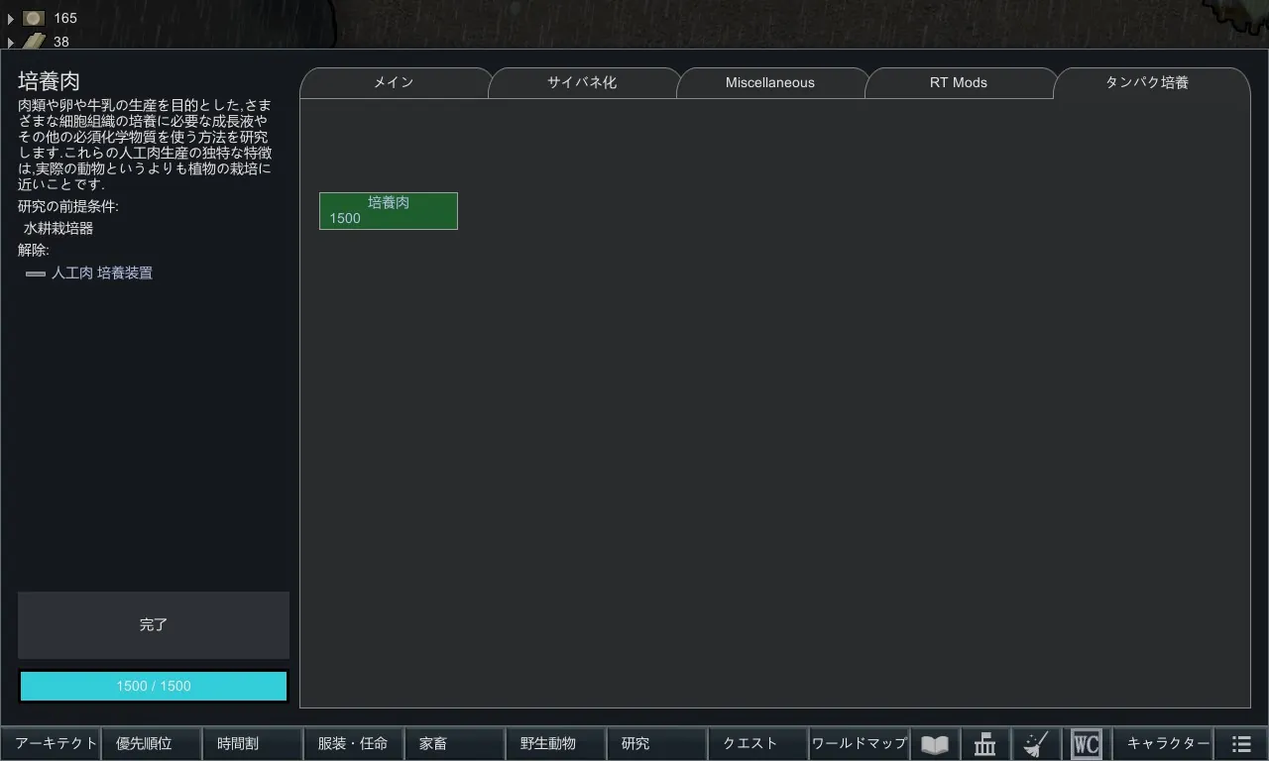Screen dimensions: 1269x761
Task: Open the main menu list icon
Action: pos(1241,743)
